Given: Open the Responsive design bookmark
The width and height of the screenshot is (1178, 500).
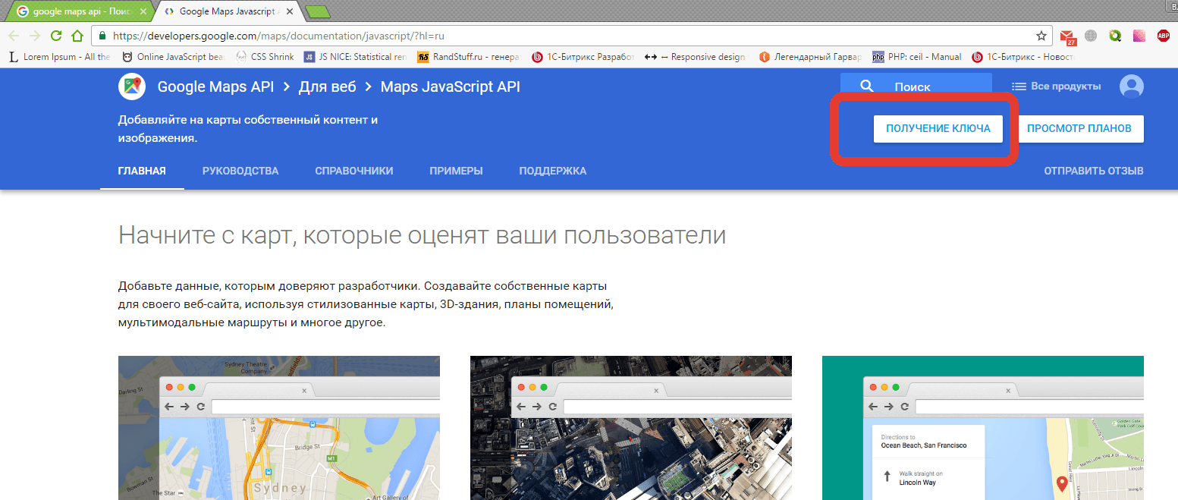Looking at the screenshot, I should tap(696, 57).
